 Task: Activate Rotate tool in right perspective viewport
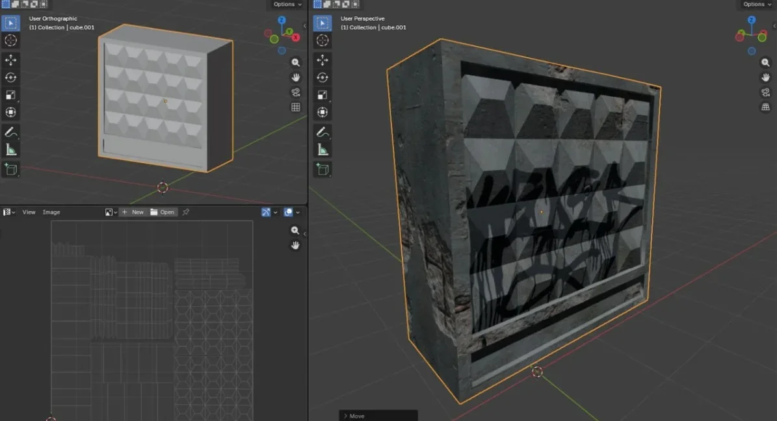pos(323,77)
